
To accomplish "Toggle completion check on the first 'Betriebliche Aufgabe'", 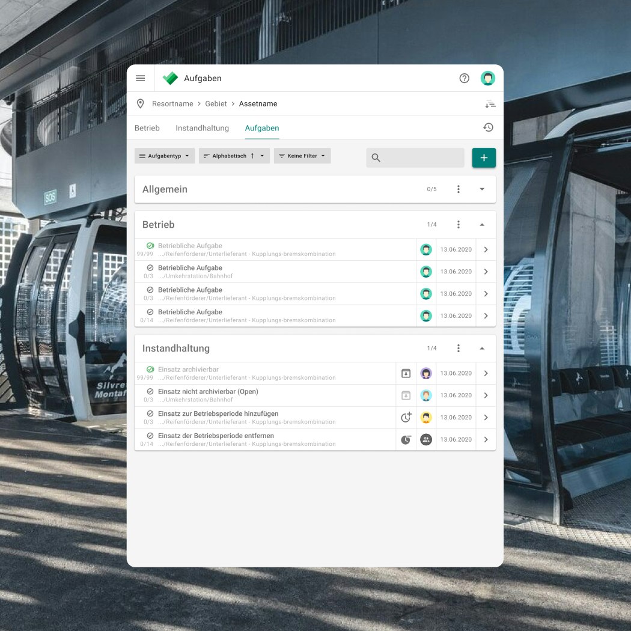I will 150,246.
